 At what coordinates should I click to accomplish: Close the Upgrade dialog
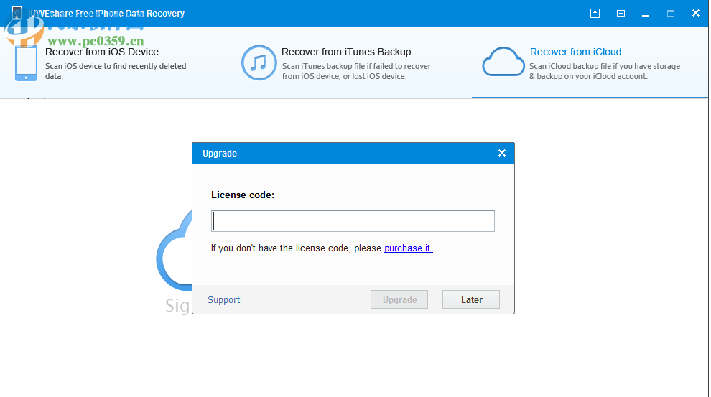(x=501, y=153)
